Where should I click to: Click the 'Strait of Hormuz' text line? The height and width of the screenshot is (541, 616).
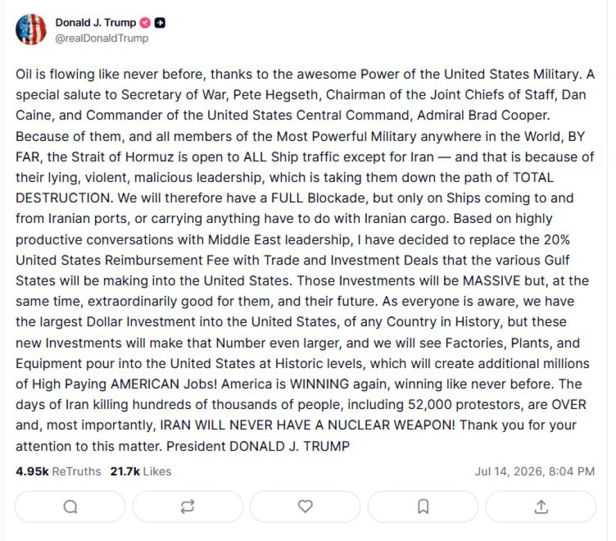click(x=305, y=157)
